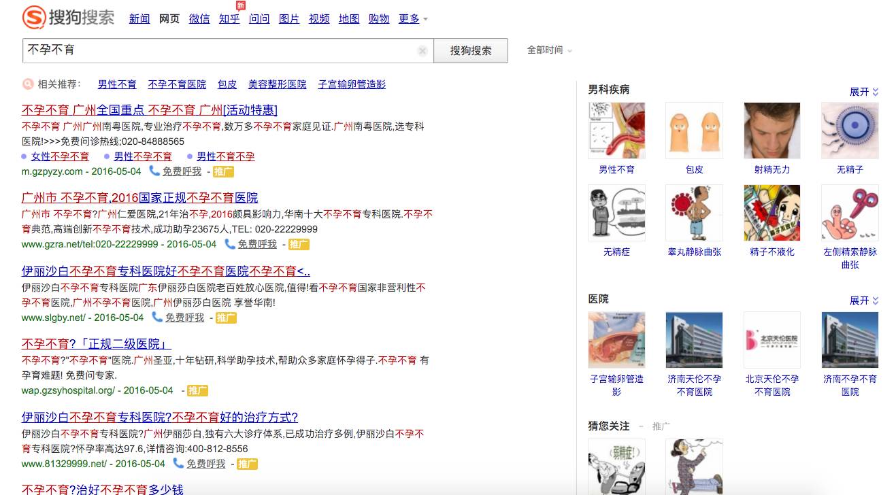
Task: Click phone icon for www.gzra.net result
Action: [x=230, y=243]
